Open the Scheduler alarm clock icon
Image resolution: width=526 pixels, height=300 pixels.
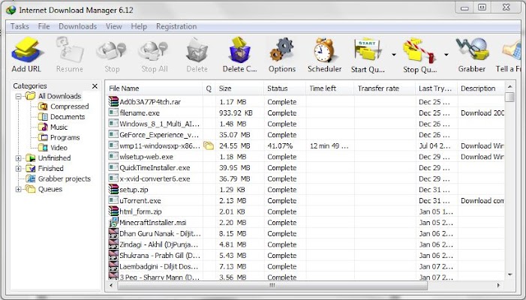[x=324, y=50]
